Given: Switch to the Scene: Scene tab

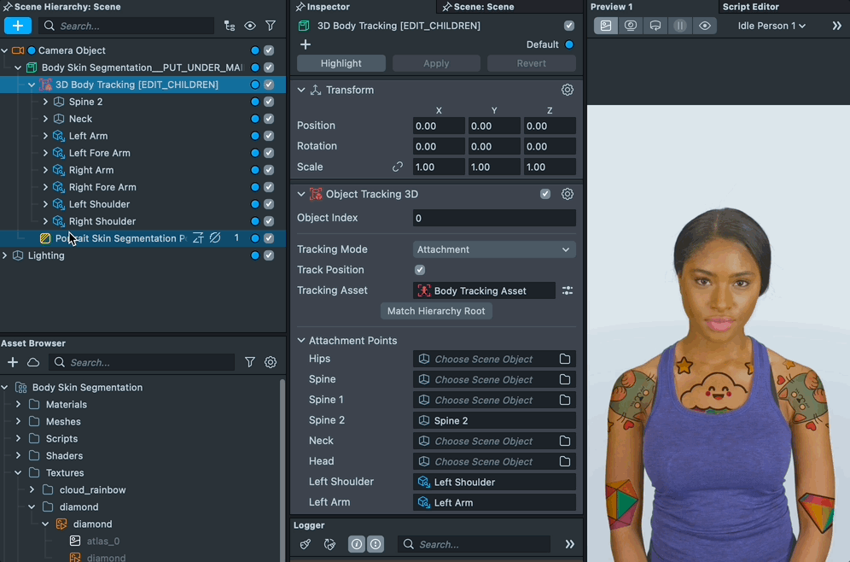Looking at the screenshot, I should 483,7.
